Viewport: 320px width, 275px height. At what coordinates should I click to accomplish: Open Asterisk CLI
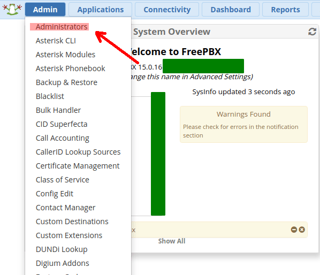point(56,41)
